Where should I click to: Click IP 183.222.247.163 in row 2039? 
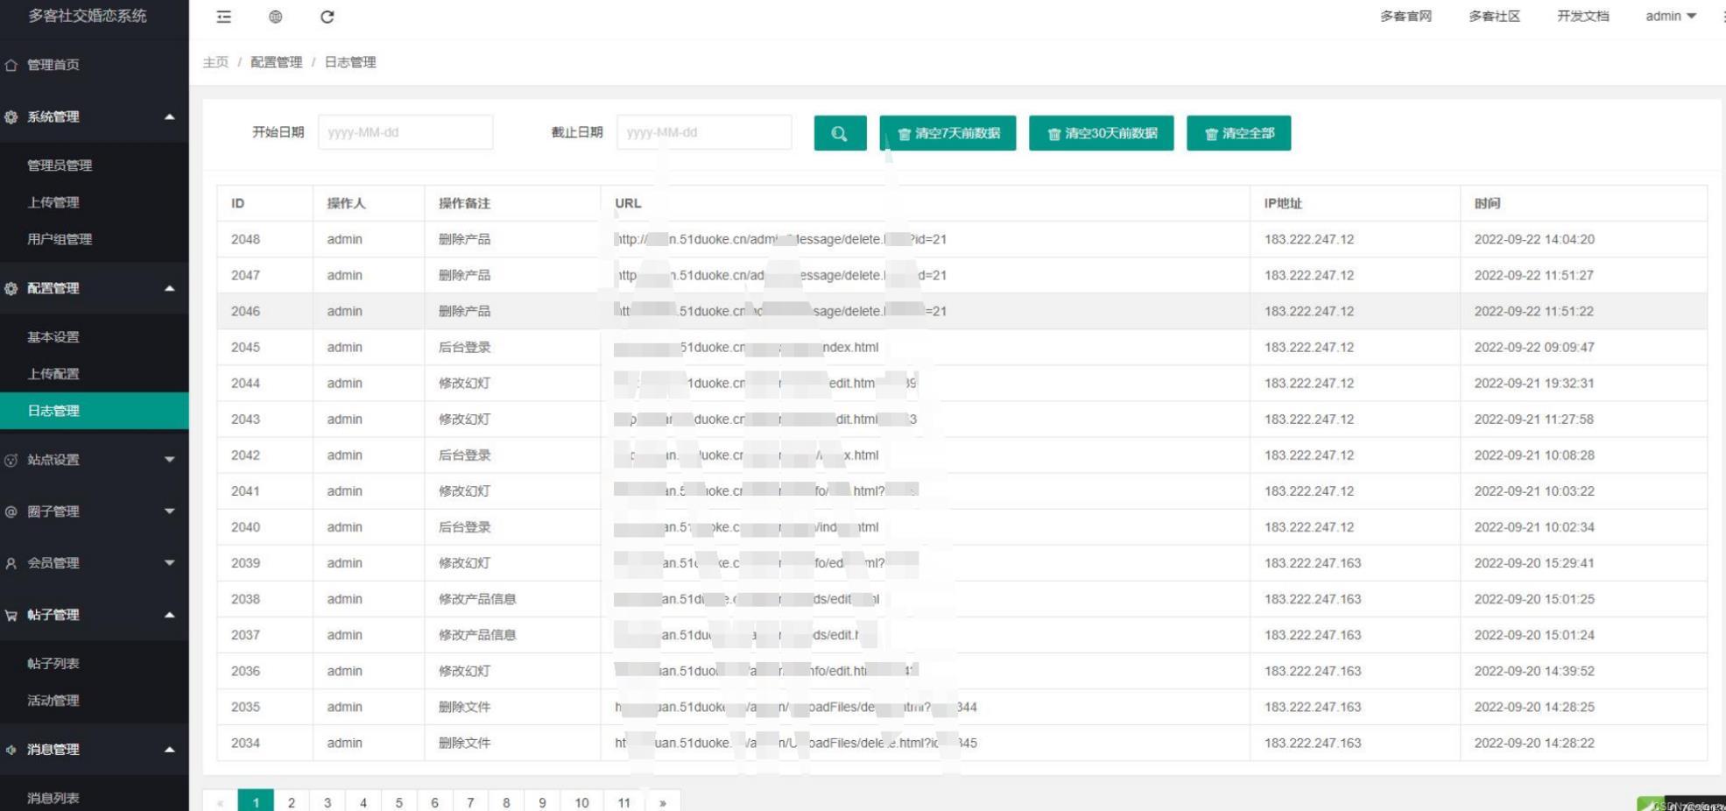point(1313,563)
